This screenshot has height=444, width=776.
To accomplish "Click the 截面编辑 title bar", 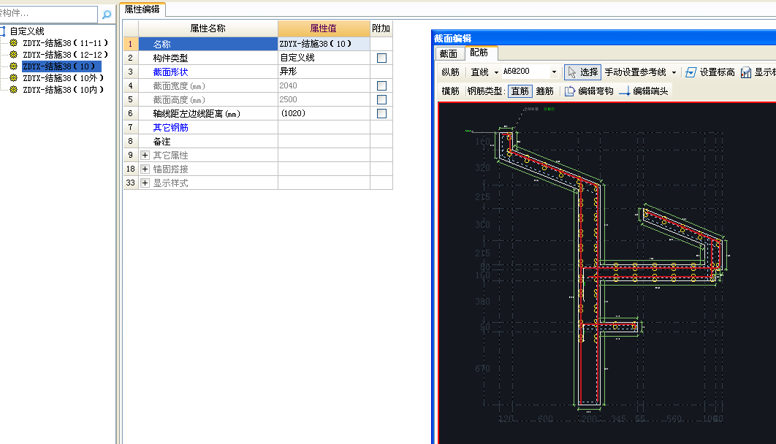I will click(604, 38).
